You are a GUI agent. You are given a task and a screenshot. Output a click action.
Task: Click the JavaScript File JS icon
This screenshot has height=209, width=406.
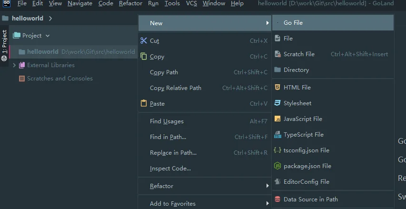pos(277,119)
